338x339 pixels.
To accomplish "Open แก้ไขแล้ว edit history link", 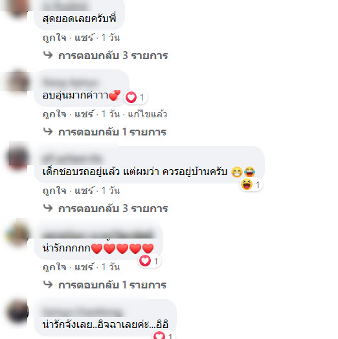I will [148, 114].
